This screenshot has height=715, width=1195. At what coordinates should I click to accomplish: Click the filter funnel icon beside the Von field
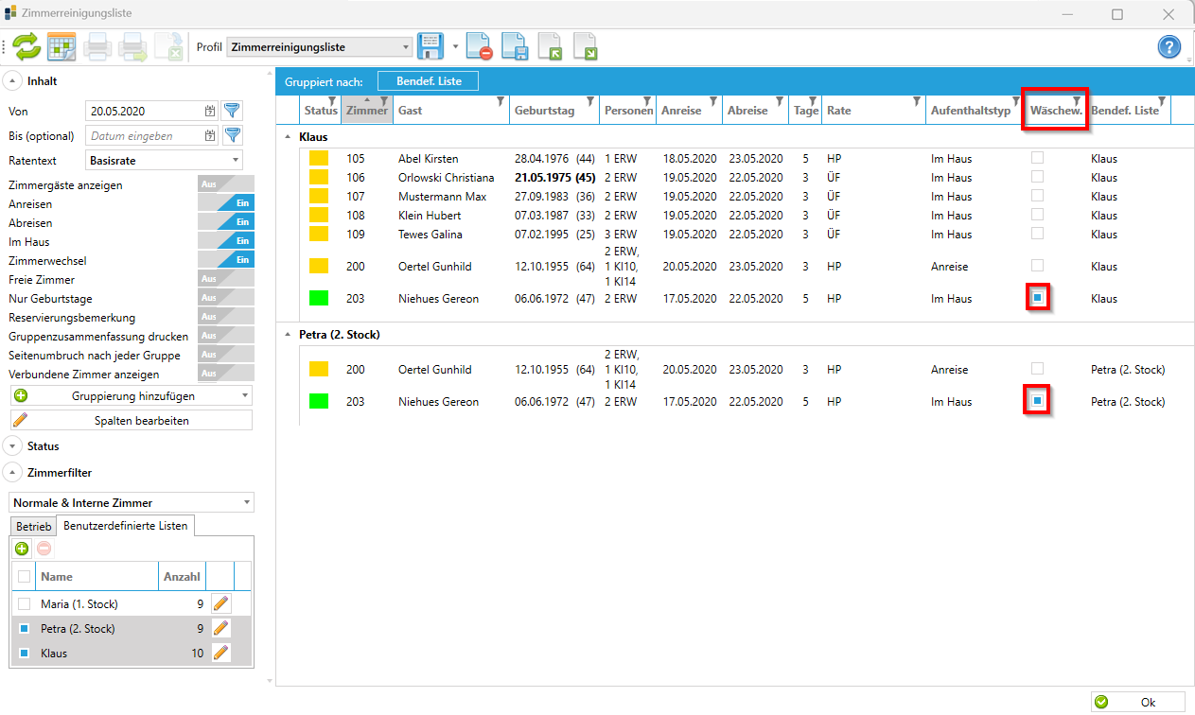(231, 111)
